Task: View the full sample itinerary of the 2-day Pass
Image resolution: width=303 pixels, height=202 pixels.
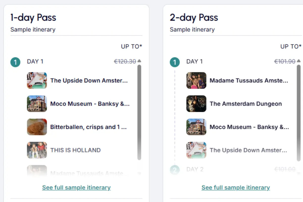Action: (236, 187)
